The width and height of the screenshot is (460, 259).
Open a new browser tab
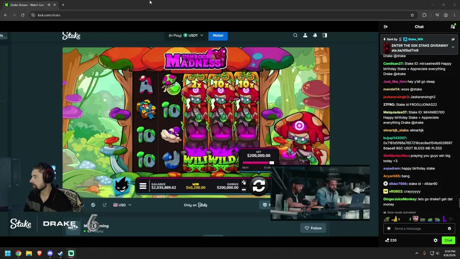tap(63, 5)
